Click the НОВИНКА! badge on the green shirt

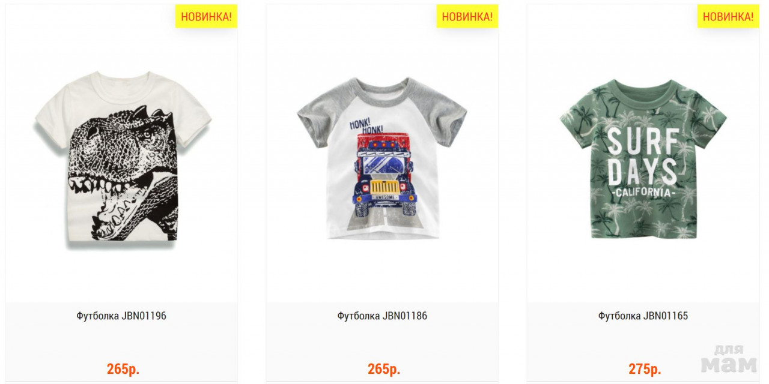coord(728,17)
